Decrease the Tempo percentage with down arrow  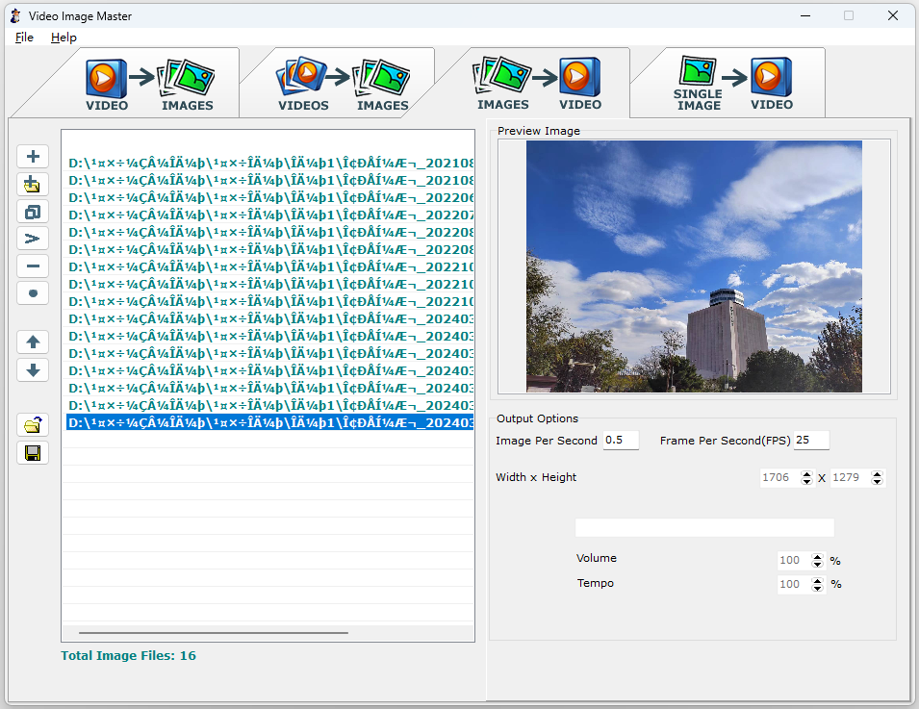(818, 588)
